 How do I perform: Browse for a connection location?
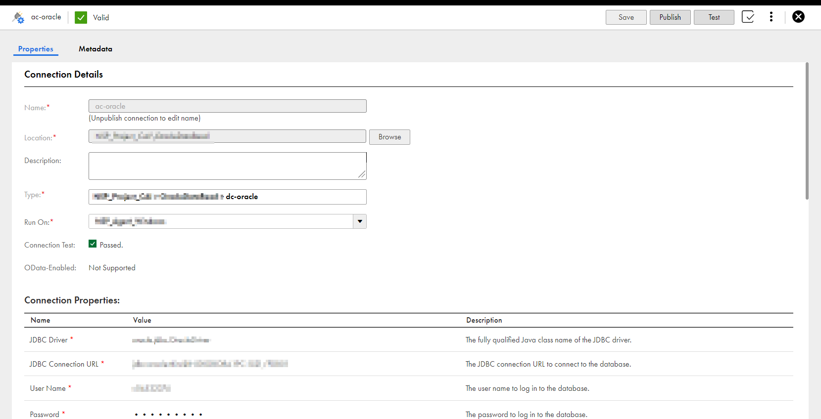[389, 137]
